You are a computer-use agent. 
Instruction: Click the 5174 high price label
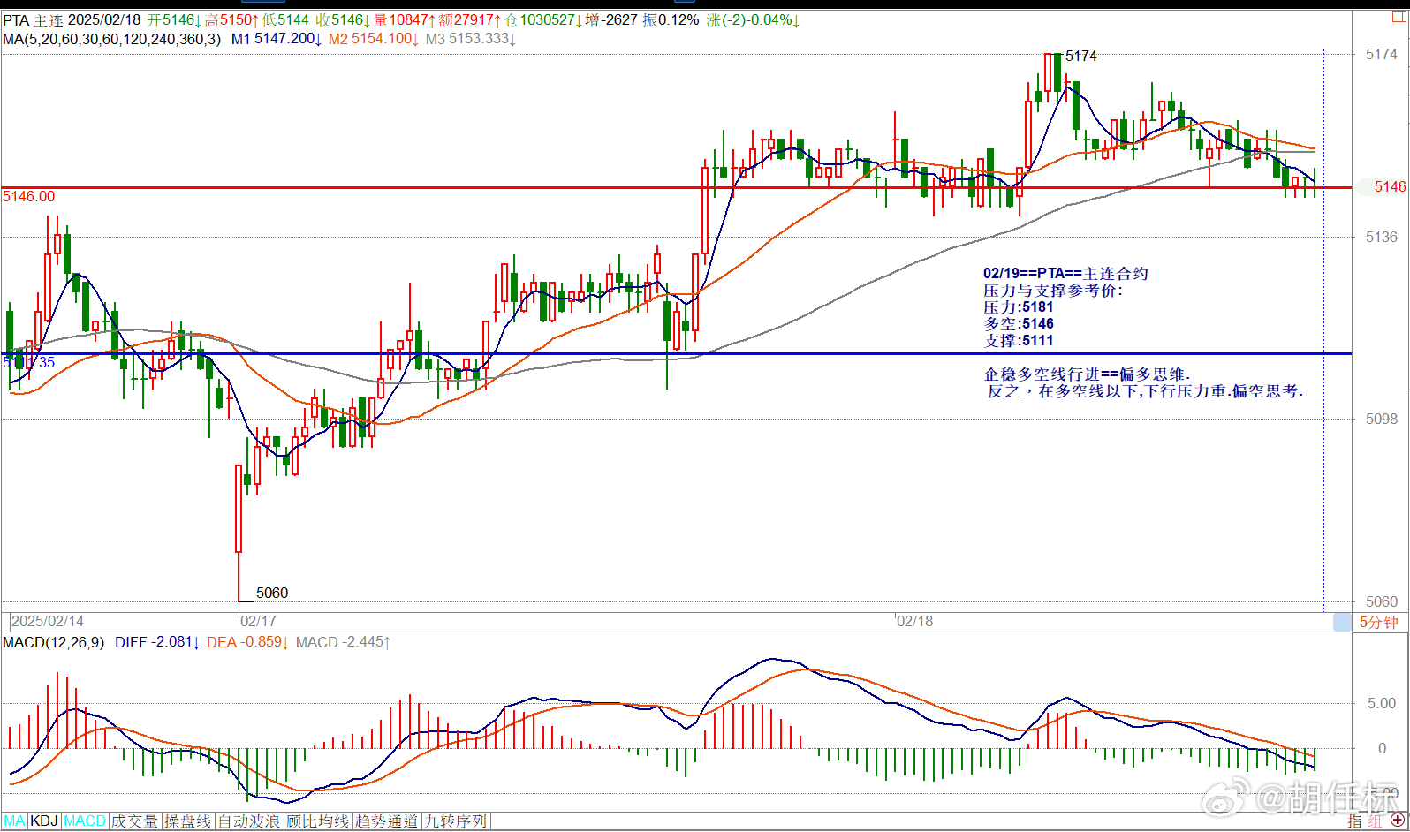tap(1081, 56)
